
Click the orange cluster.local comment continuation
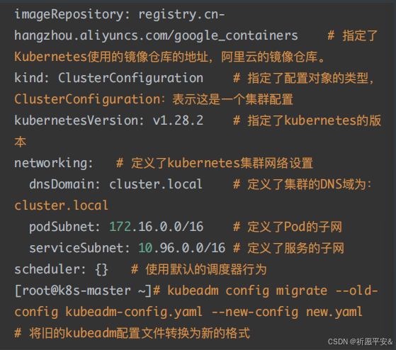click(62, 205)
